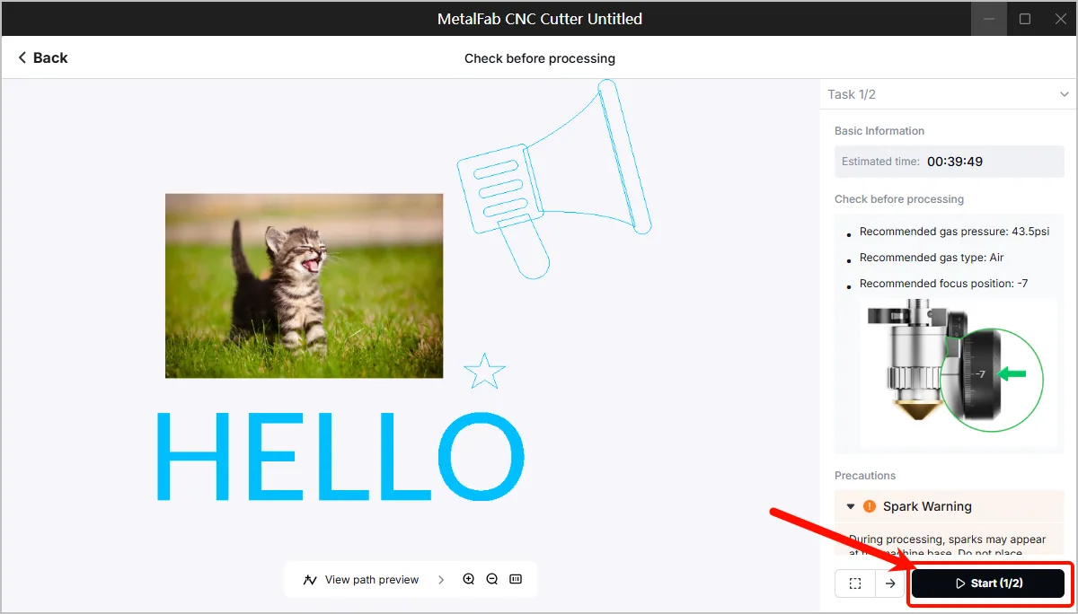Click the dashed framing rectangle icon
1078x614 pixels.
pos(855,583)
